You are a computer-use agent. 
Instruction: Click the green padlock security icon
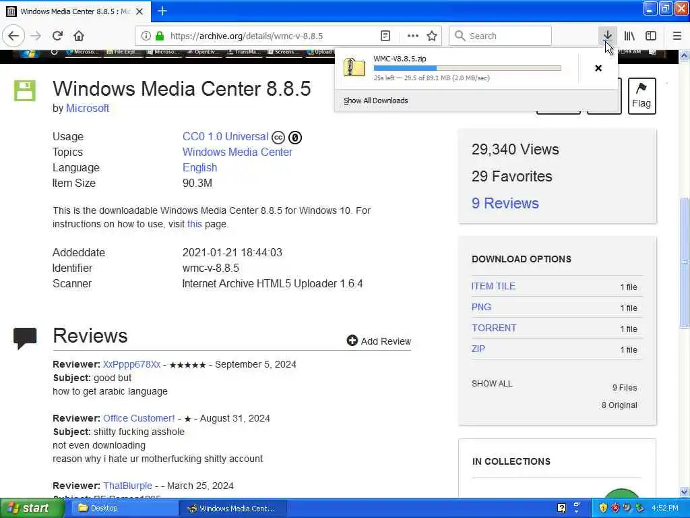pos(160,36)
